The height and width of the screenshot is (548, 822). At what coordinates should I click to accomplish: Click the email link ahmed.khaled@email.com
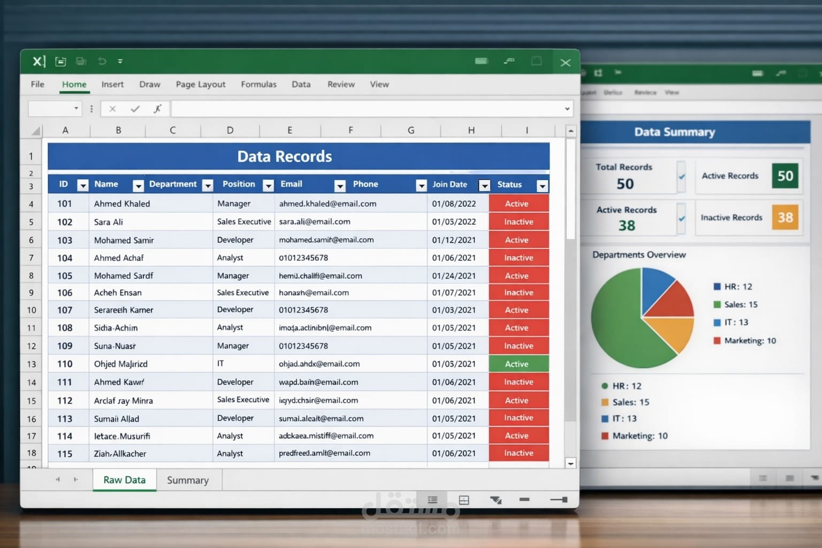click(328, 203)
